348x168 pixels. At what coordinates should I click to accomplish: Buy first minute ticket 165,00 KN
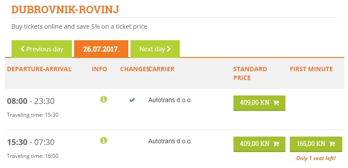(x=316, y=144)
